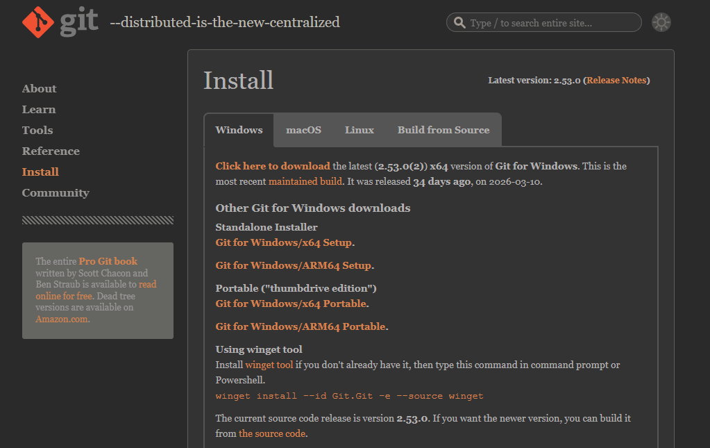Click the search magnifier icon
The height and width of the screenshot is (448, 710).
[459, 23]
